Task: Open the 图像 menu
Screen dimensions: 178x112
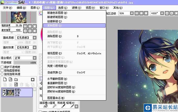Action: 35,8
